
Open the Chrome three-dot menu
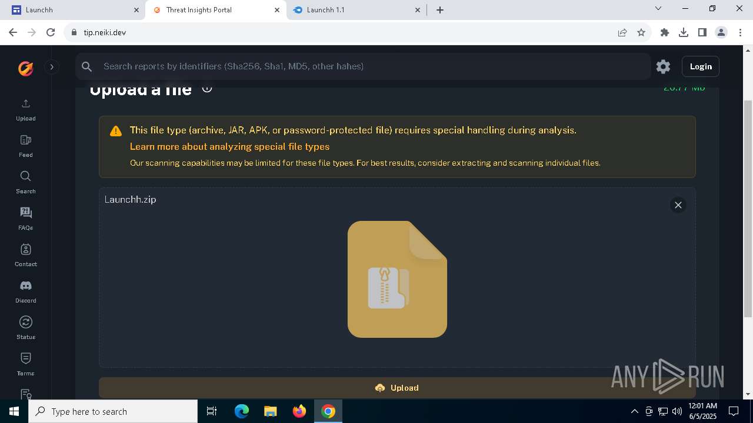[x=740, y=32]
